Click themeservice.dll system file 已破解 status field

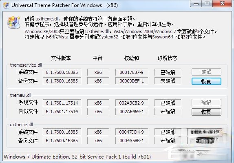coord(168,72)
